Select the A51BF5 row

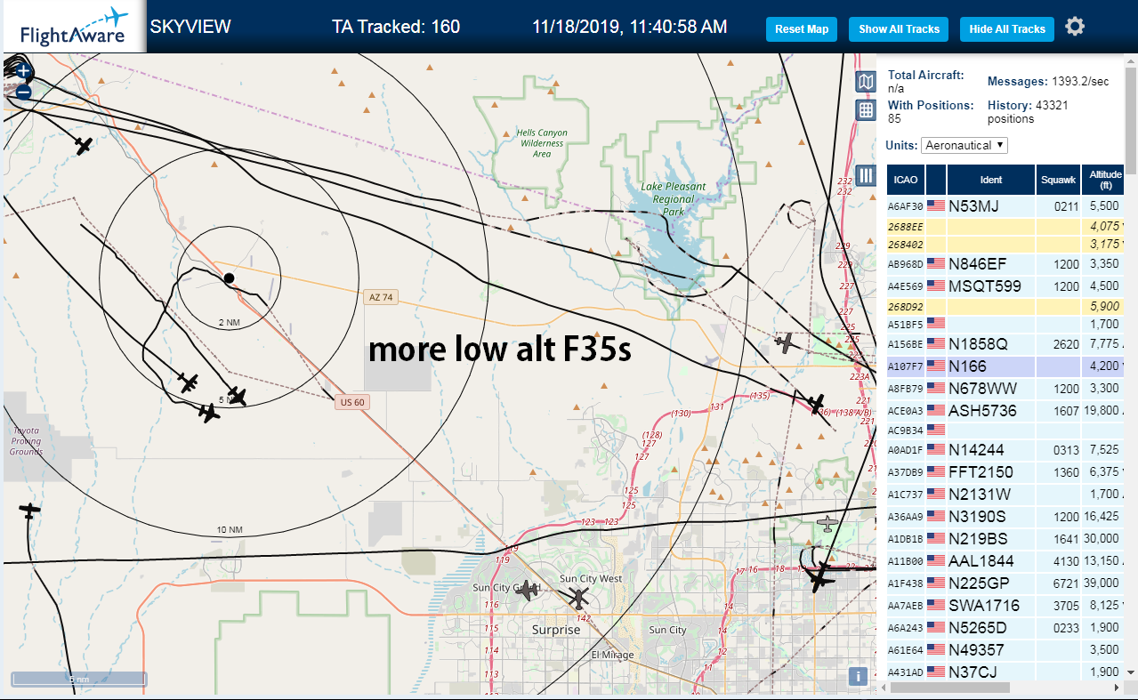click(x=1005, y=325)
